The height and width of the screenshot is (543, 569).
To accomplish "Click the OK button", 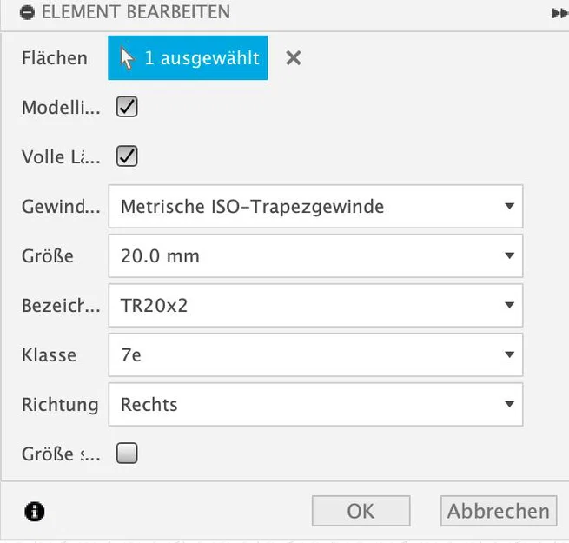I will click(x=361, y=511).
